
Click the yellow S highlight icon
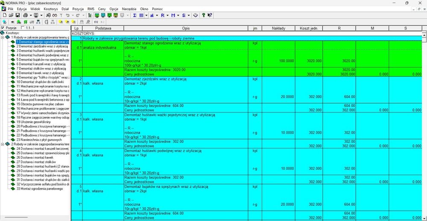click(x=73, y=22)
